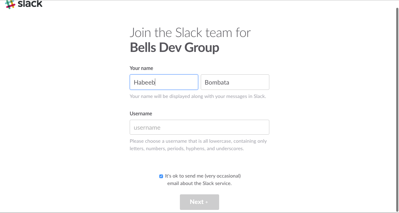399x213 pixels.
Task: Select the first name field showing Habeeb
Action: 164,82
